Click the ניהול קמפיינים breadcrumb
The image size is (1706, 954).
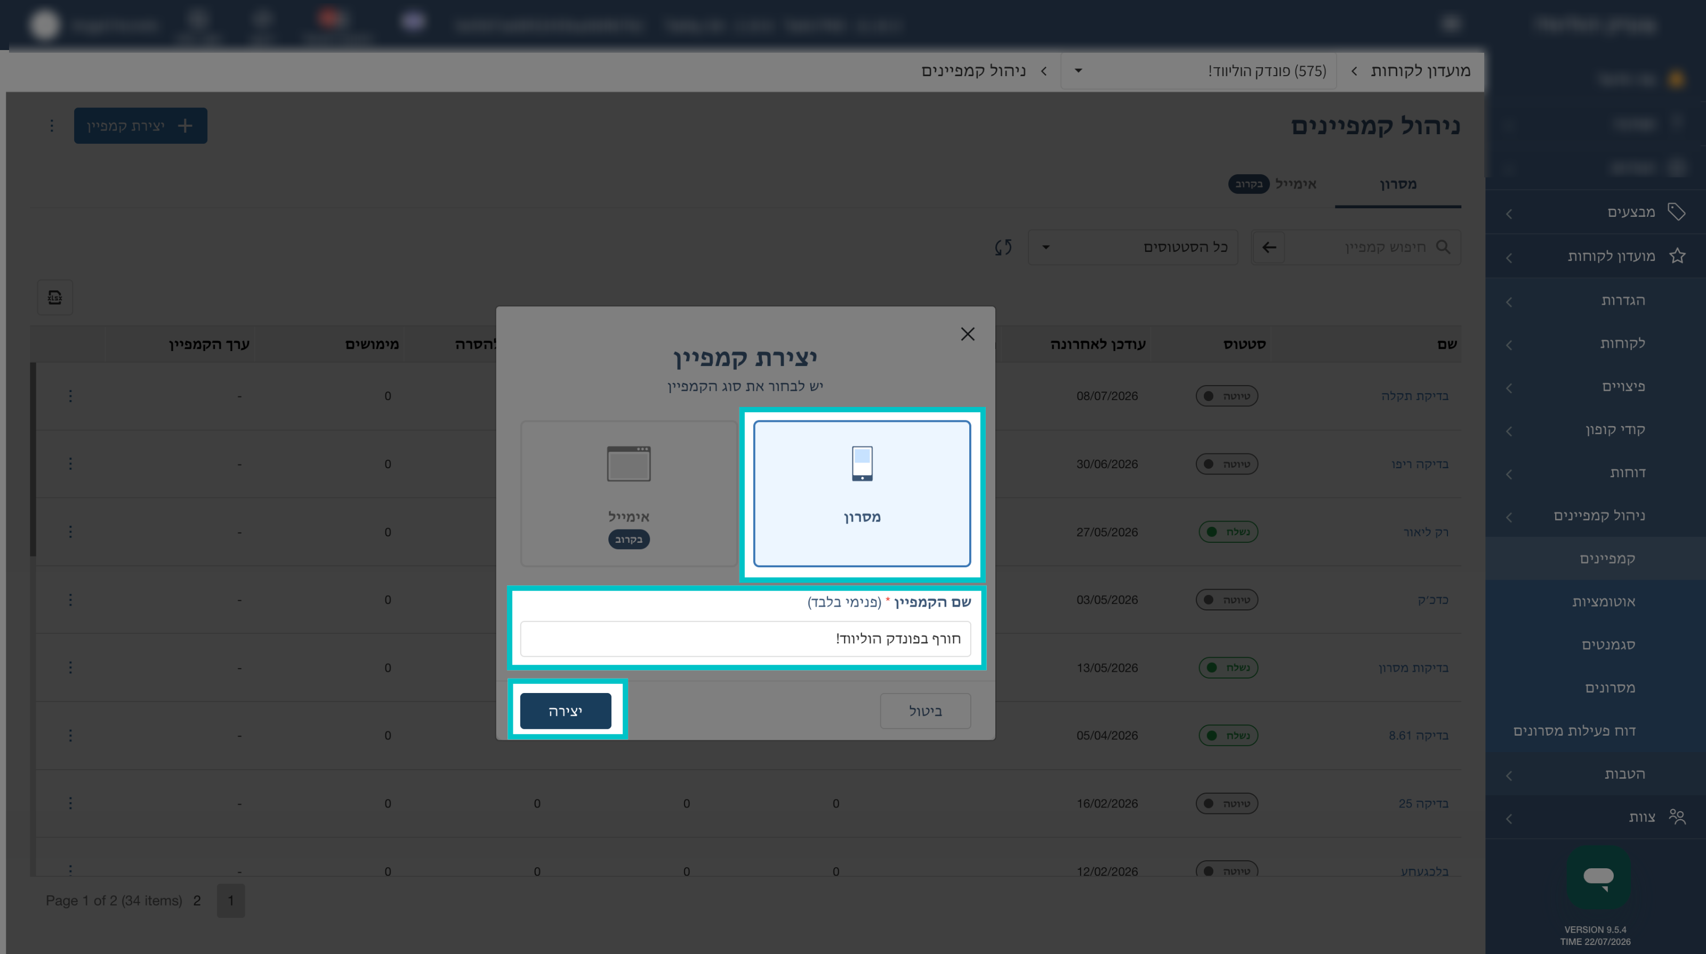tap(973, 71)
